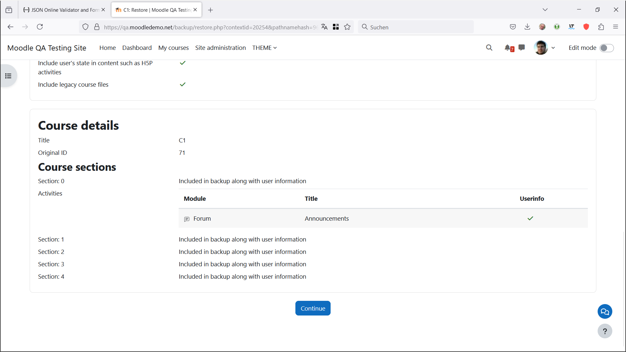Switch to the JSON Online Validator tab

point(62,10)
